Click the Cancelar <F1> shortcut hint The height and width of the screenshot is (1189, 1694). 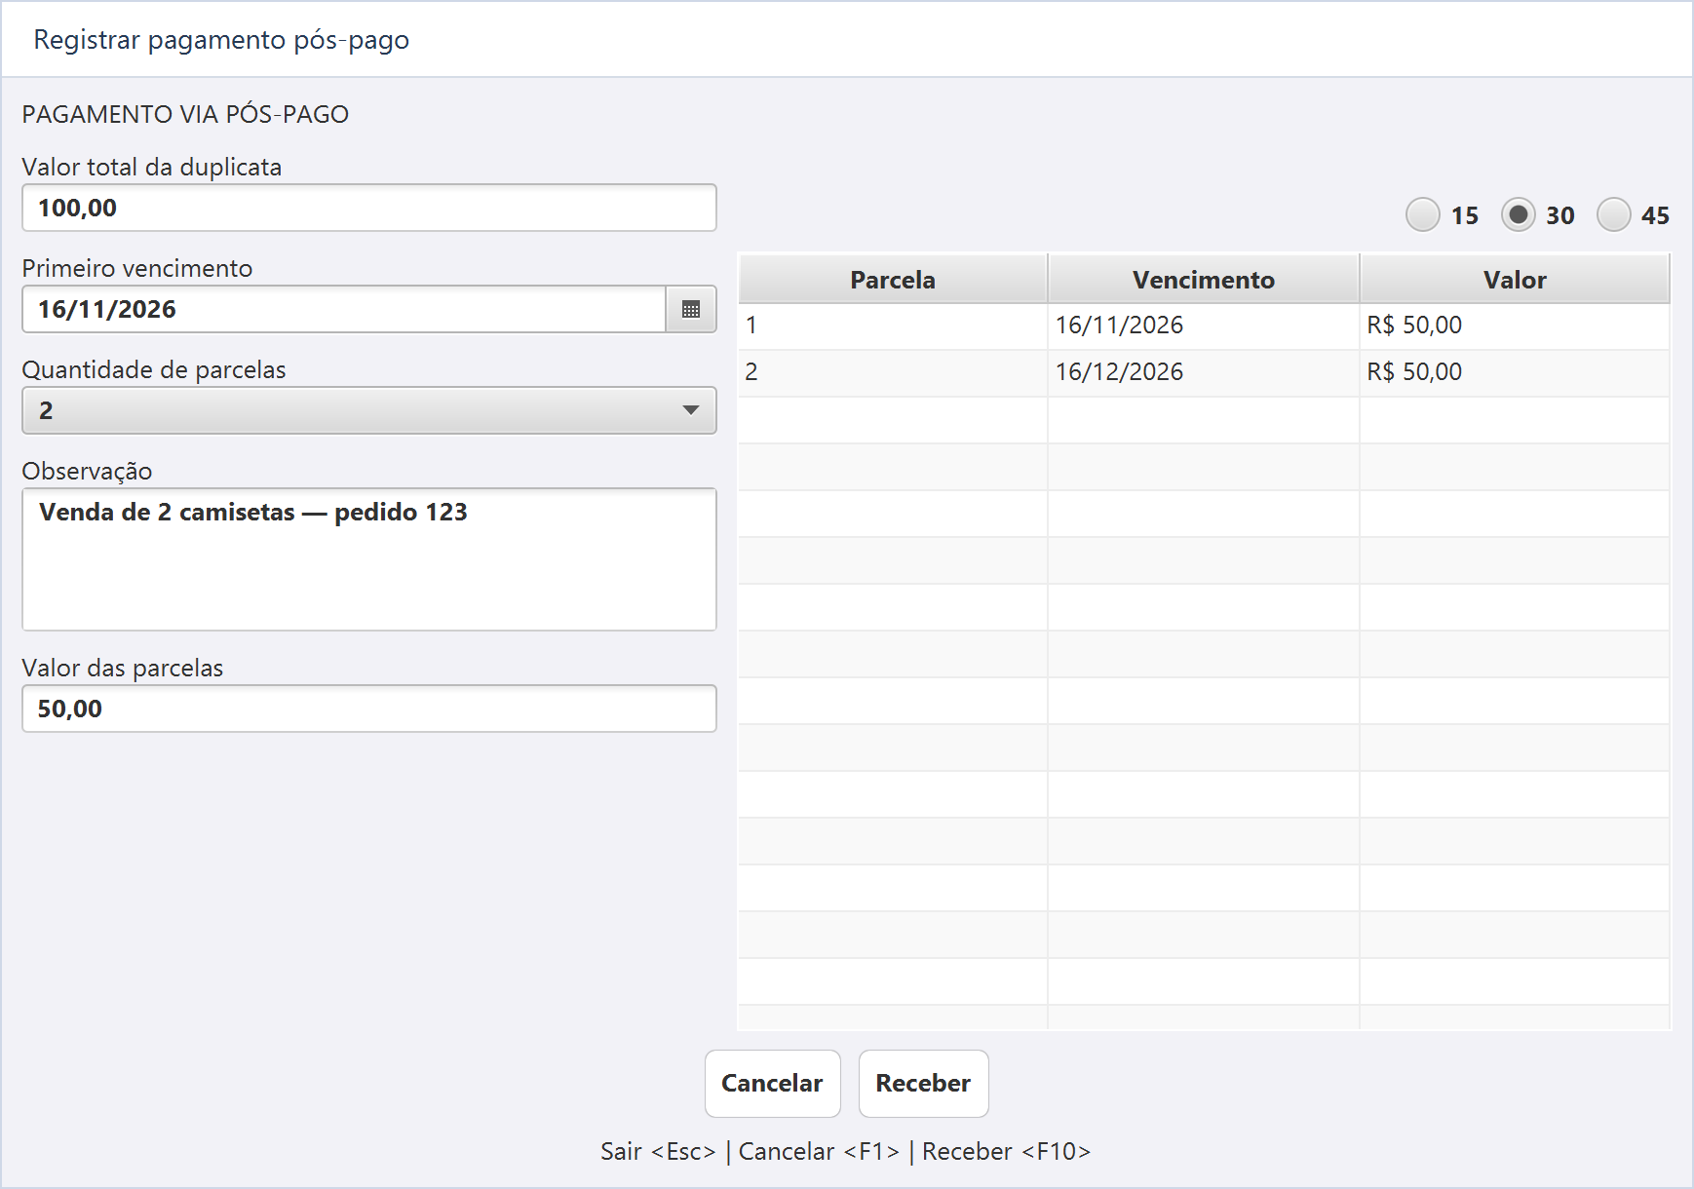click(819, 1151)
